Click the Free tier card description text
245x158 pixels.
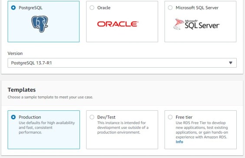point(202,130)
